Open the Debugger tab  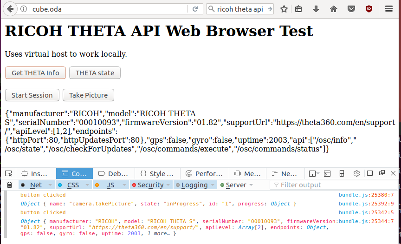pyautogui.click(x=113, y=174)
